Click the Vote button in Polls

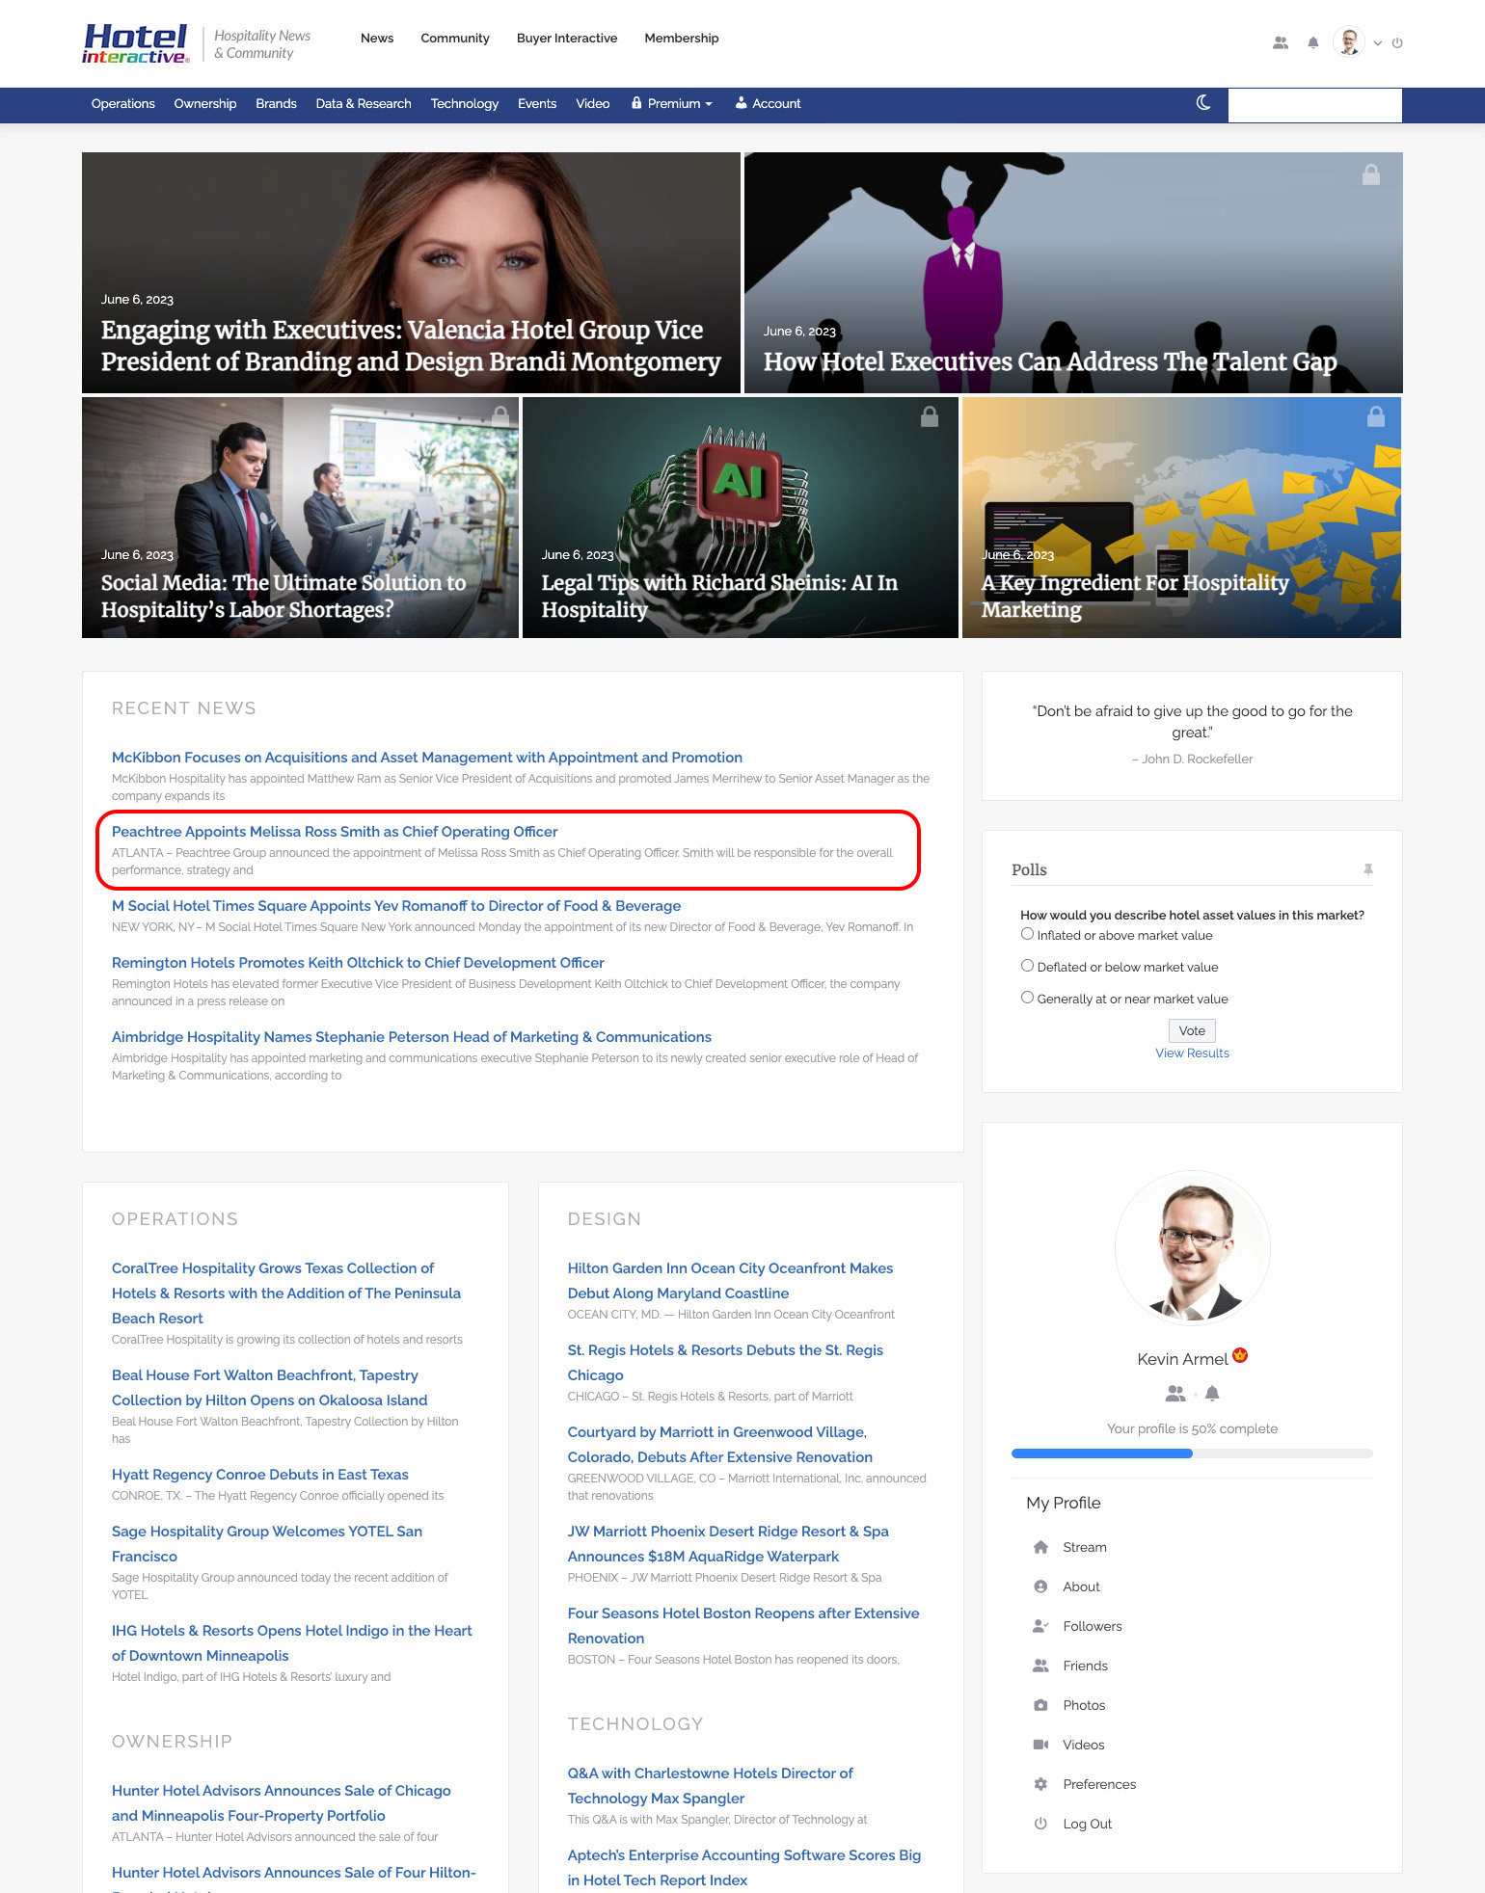coord(1192,1030)
